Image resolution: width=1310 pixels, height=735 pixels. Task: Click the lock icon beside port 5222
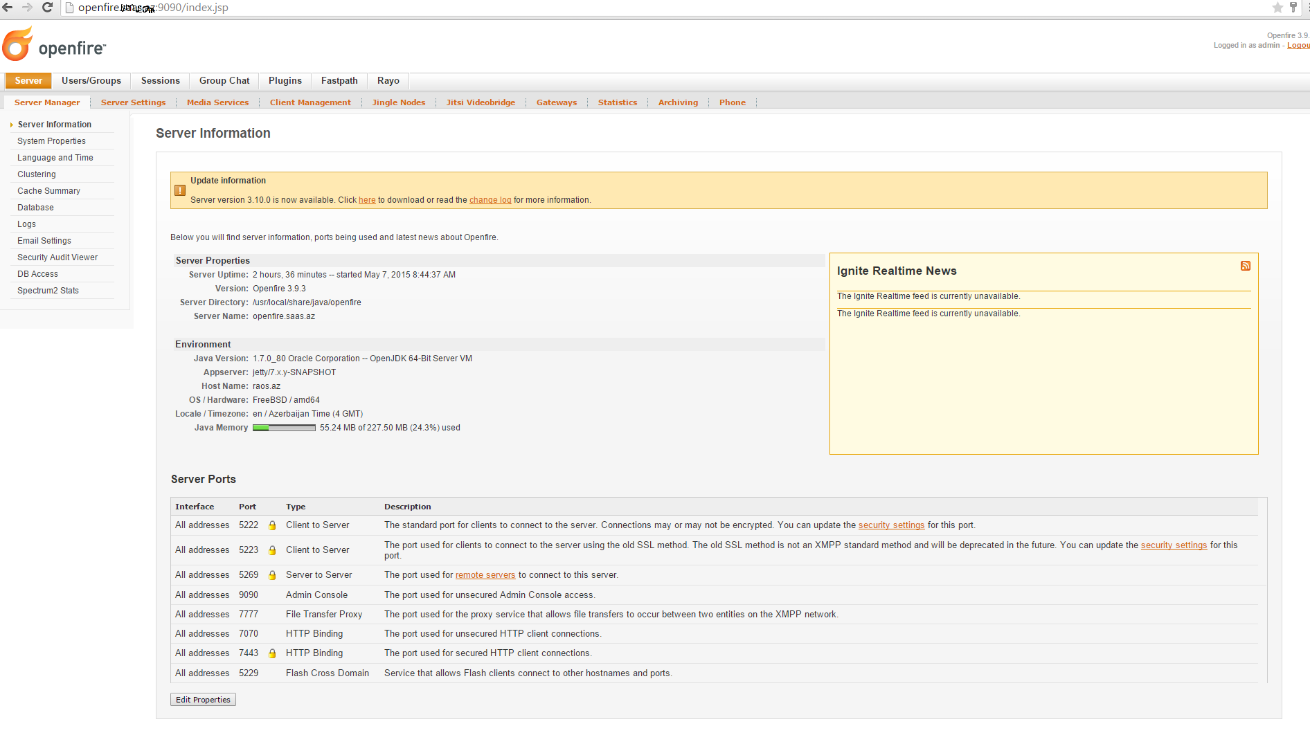272,525
